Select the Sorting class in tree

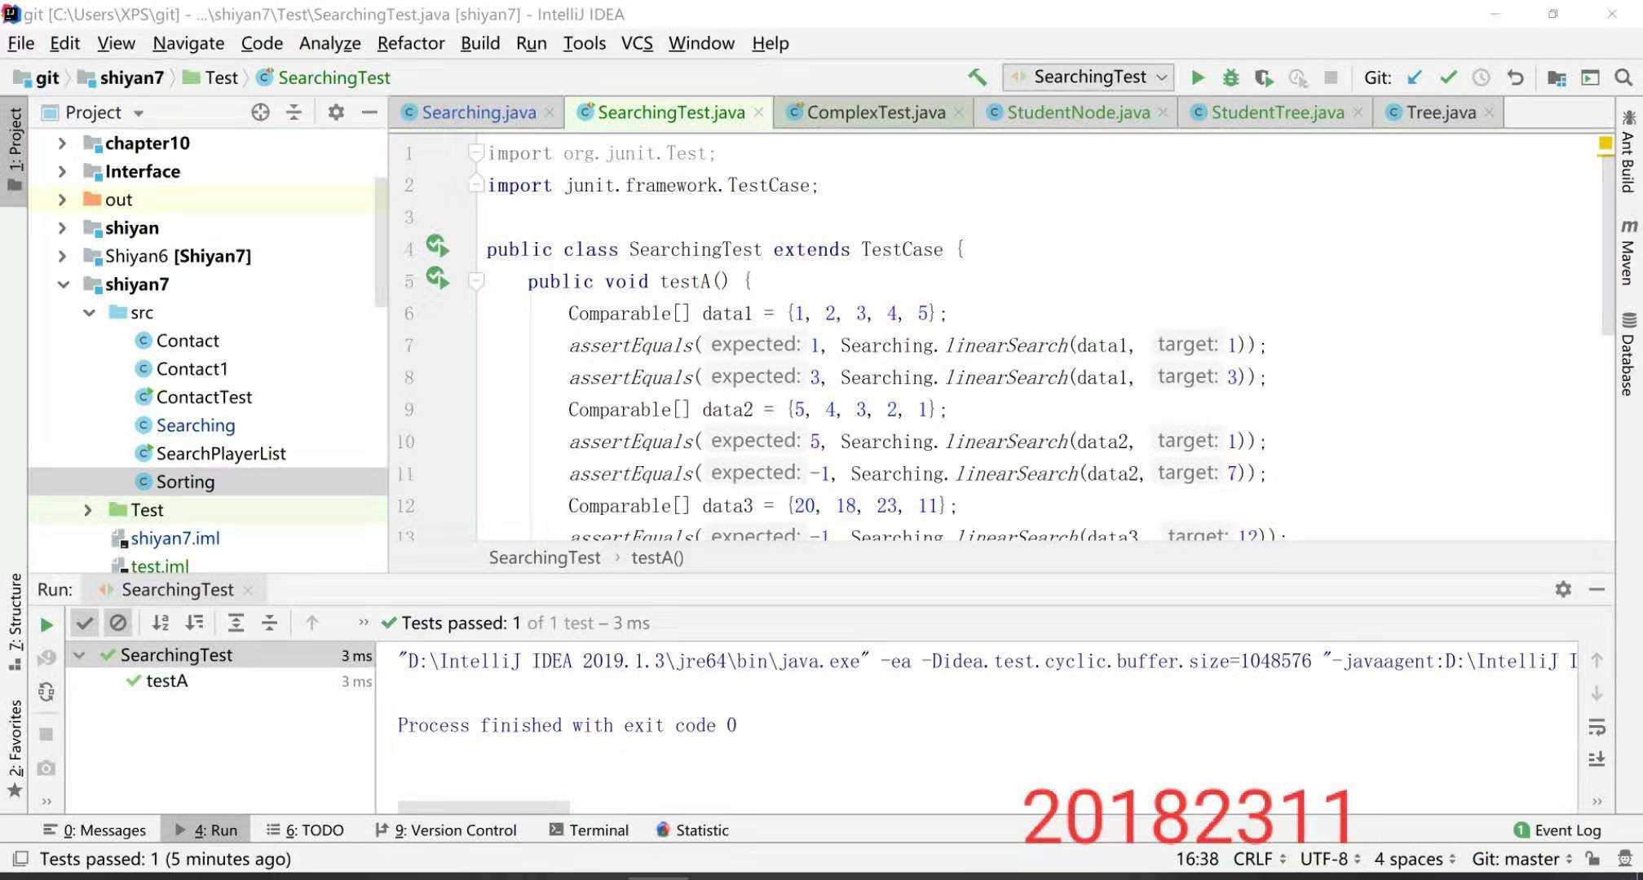pyautogui.click(x=185, y=482)
